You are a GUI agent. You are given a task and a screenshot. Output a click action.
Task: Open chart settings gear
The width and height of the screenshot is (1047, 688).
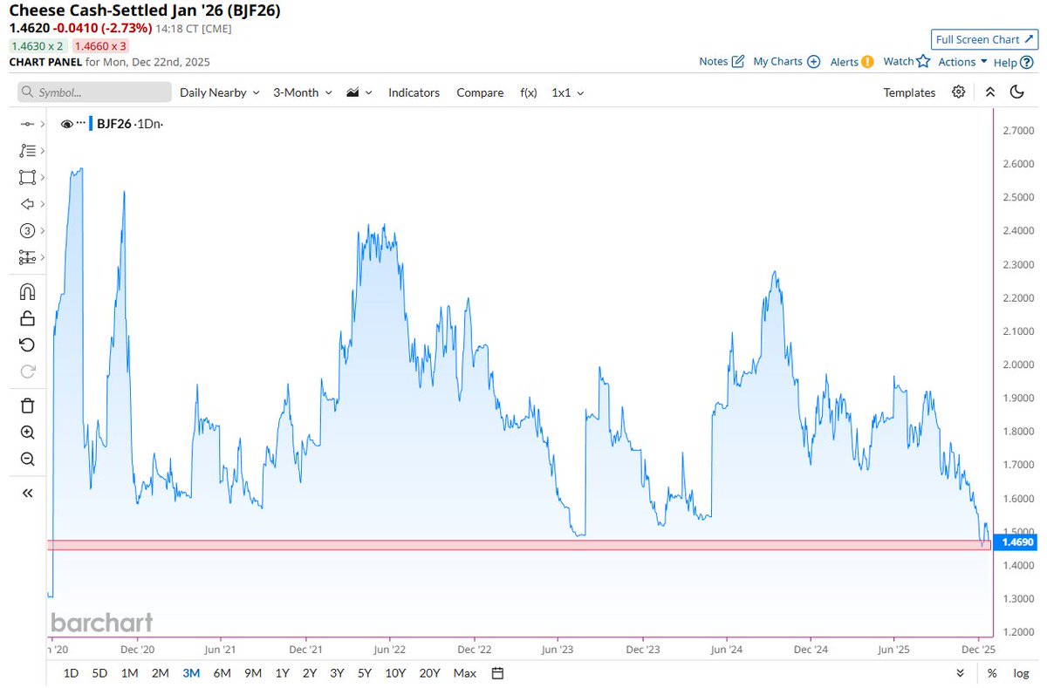959,92
